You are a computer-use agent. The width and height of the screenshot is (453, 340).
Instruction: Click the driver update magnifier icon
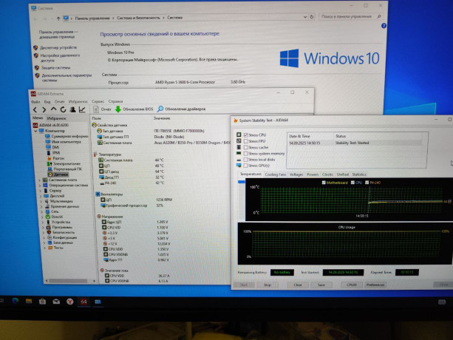[160, 109]
